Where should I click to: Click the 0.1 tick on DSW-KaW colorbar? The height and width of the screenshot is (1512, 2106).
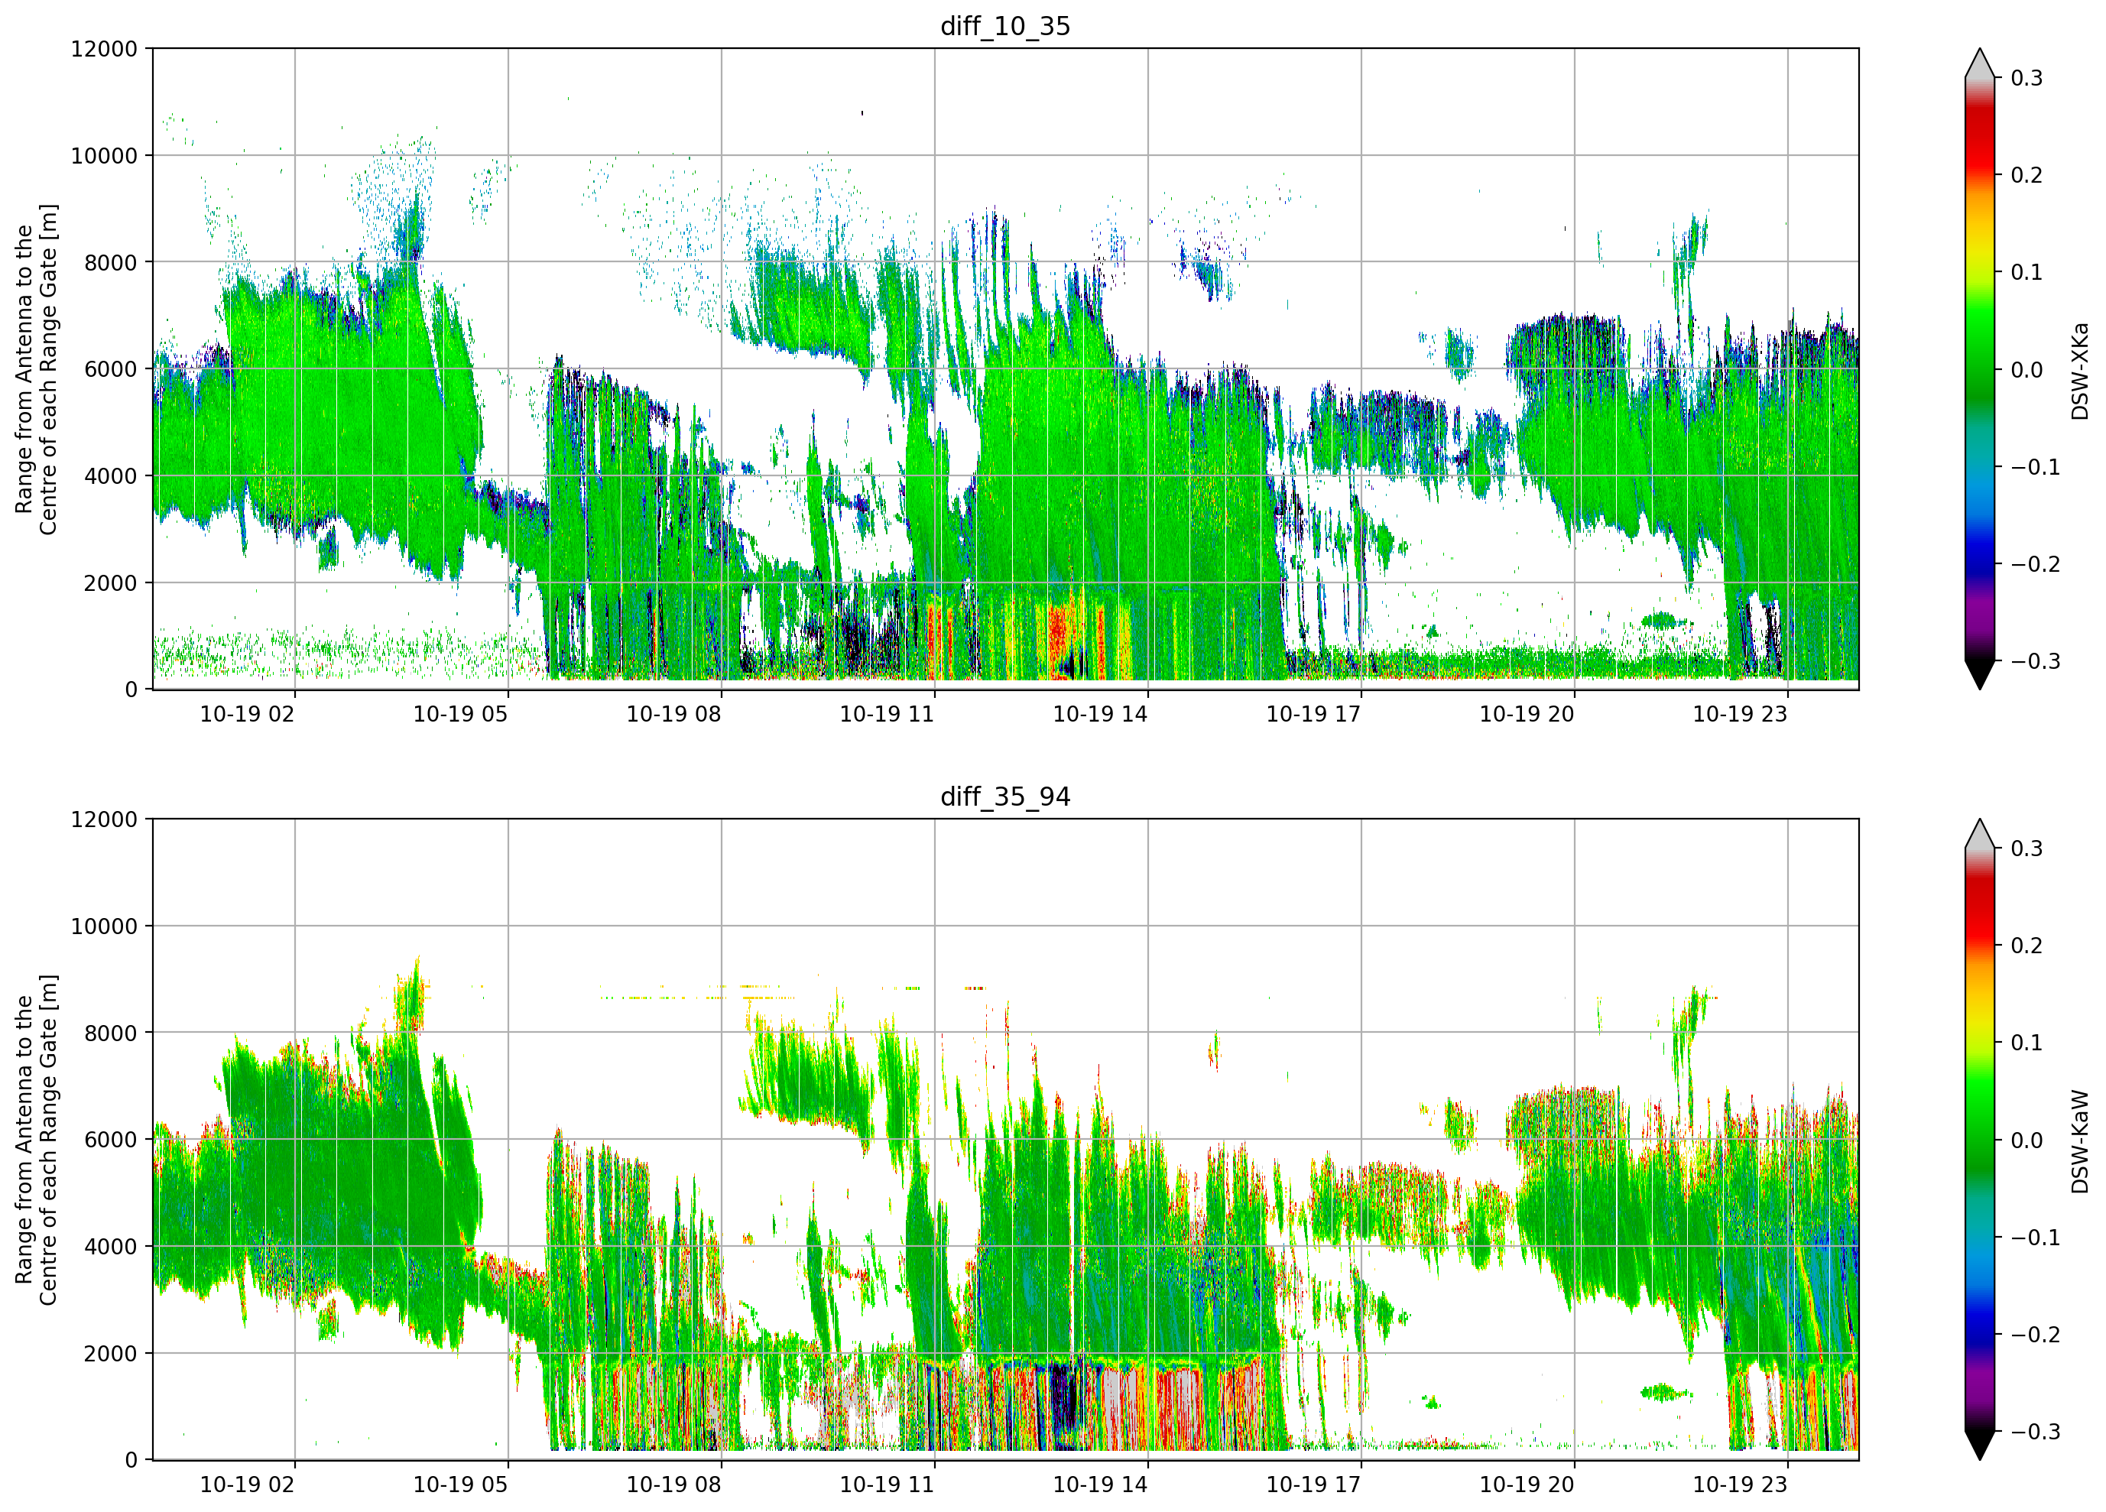click(x=2027, y=1043)
